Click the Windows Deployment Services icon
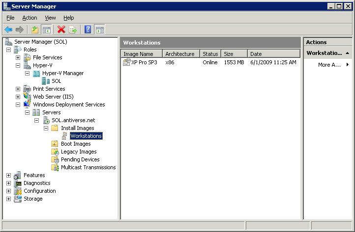355x232 pixels. click(27, 104)
